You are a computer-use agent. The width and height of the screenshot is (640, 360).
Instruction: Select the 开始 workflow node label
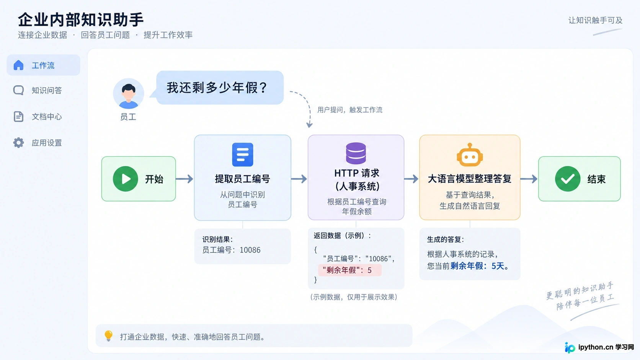click(x=154, y=179)
